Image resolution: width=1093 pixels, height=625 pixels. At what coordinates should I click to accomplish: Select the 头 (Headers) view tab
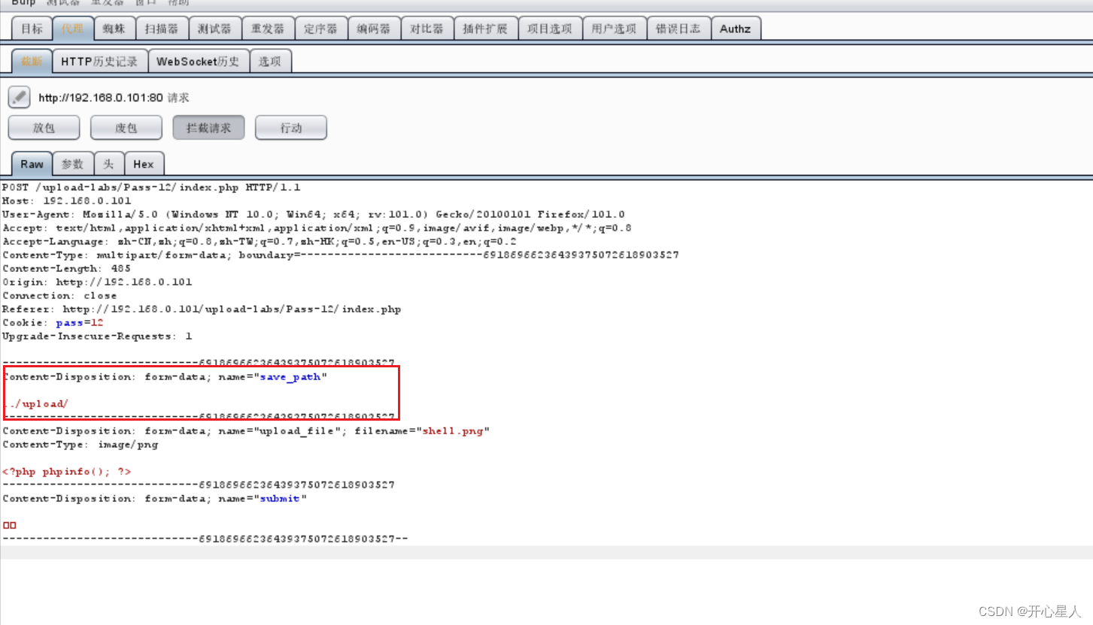(x=109, y=164)
